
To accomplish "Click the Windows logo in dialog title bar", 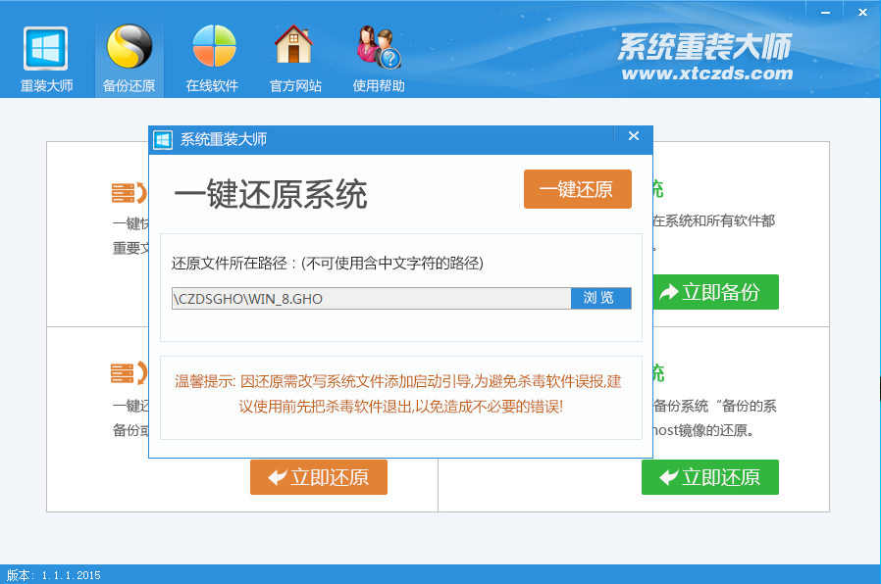I will tap(164, 139).
